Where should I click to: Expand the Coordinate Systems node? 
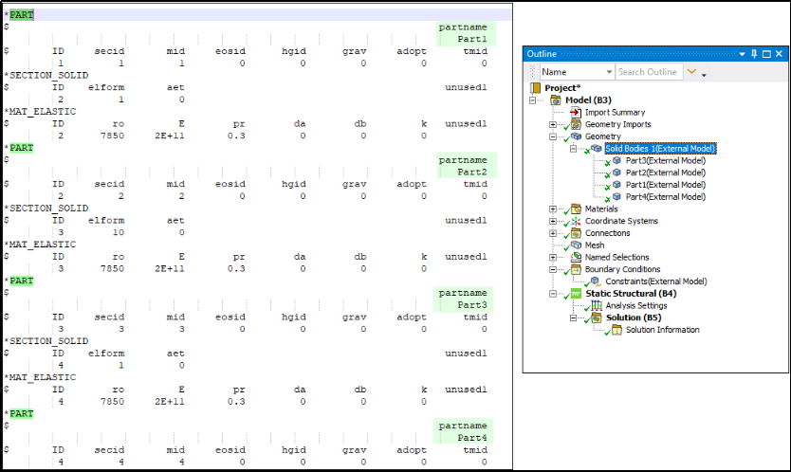[x=553, y=222]
